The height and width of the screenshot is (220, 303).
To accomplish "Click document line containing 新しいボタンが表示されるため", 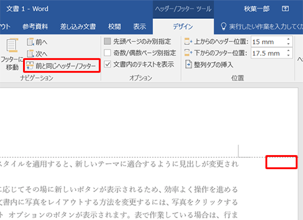I will point(119,190).
